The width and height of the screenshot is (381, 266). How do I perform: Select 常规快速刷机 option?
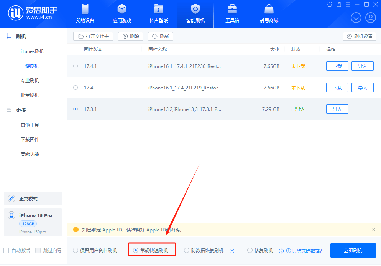(x=151, y=250)
